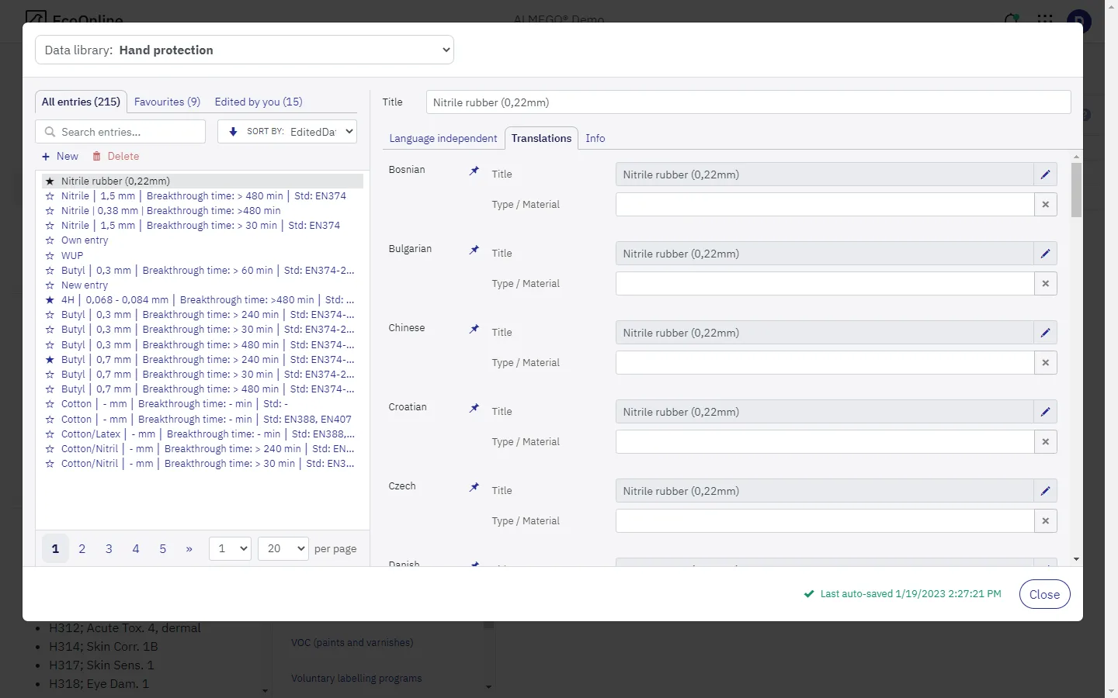Image resolution: width=1118 pixels, height=698 pixels.
Task: Click the translations panel scrollbar thumb
Action: [x=1076, y=189]
